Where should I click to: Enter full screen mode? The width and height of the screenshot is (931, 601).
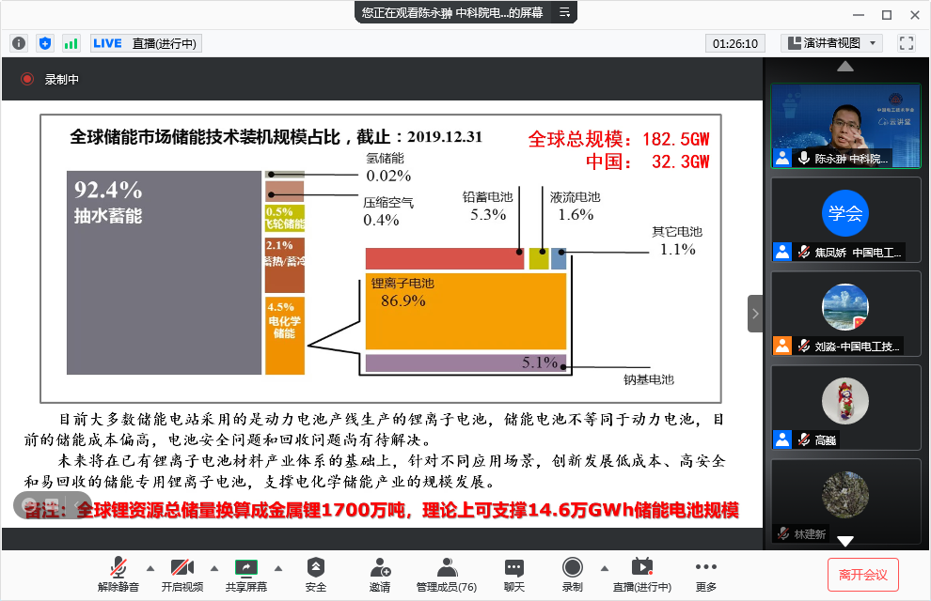(907, 43)
